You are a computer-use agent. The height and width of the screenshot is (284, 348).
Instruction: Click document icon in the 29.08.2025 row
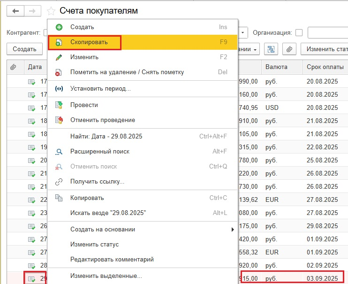click(31, 226)
